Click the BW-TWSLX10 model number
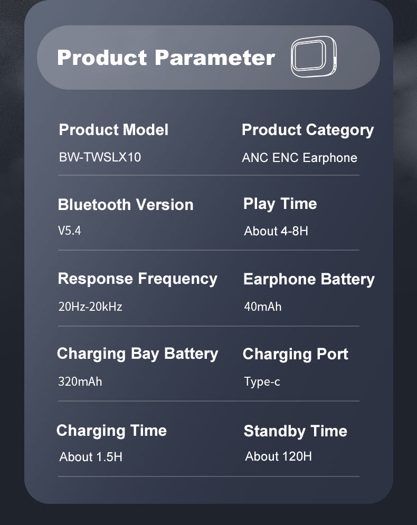 click(100, 157)
